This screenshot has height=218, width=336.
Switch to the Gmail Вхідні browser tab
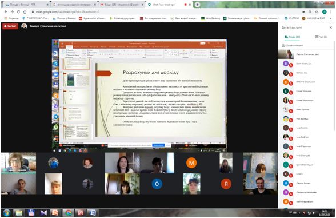click(122, 5)
